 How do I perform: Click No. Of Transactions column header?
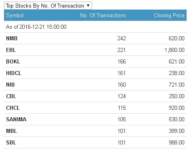(103, 15)
